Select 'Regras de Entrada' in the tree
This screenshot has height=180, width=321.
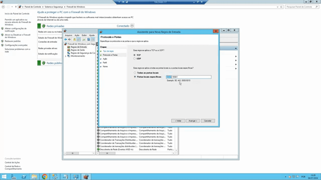pyautogui.click(x=78, y=47)
